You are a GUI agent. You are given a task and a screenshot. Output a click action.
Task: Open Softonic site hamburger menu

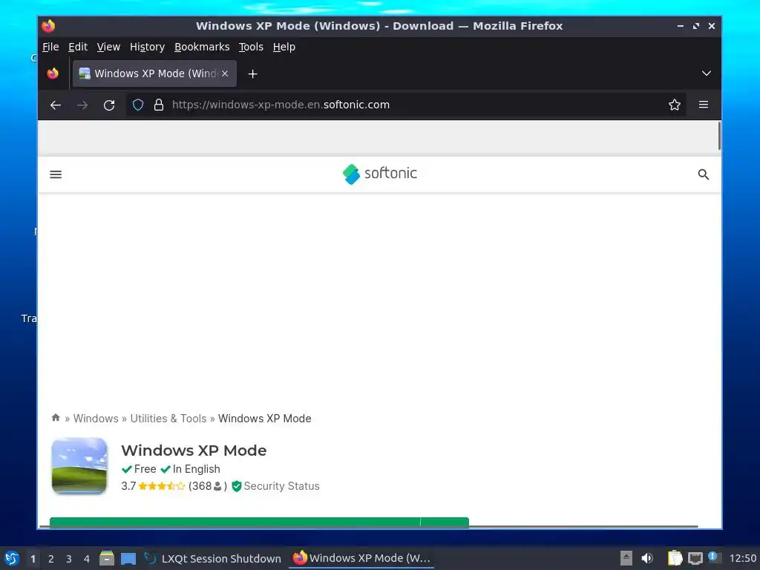click(56, 174)
